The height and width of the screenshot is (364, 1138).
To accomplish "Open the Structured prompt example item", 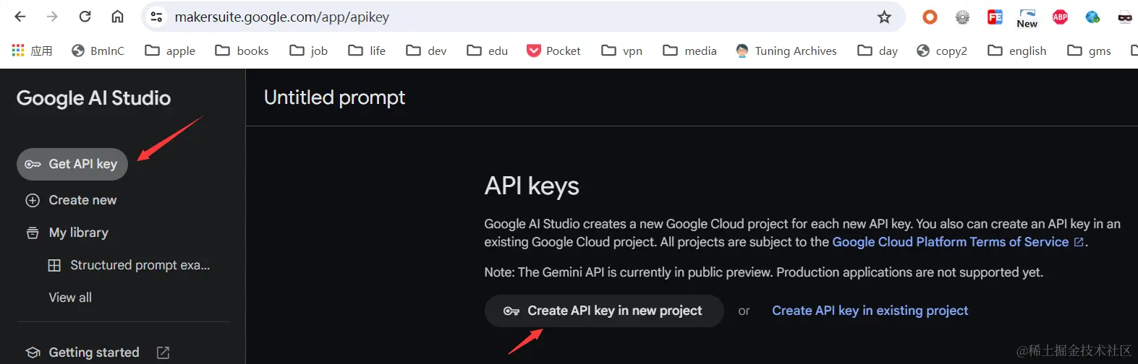I will [139, 265].
